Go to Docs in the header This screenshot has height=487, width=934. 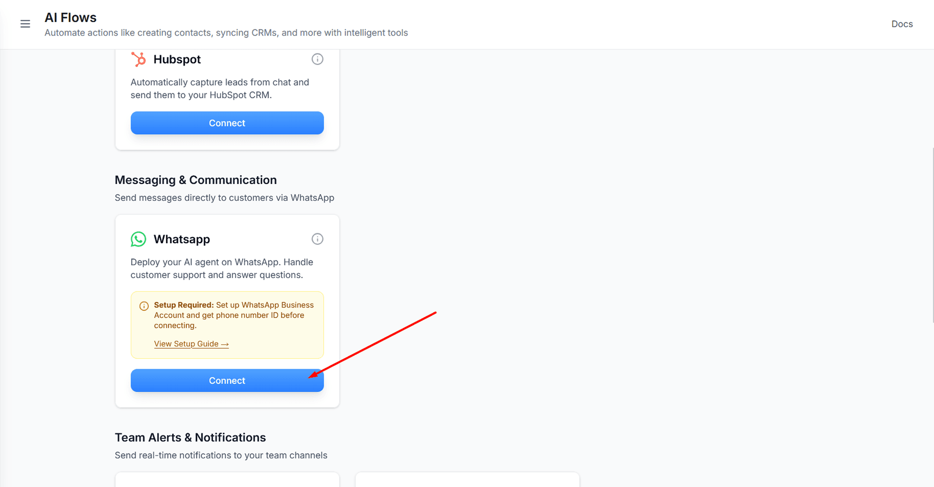pos(901,24)
